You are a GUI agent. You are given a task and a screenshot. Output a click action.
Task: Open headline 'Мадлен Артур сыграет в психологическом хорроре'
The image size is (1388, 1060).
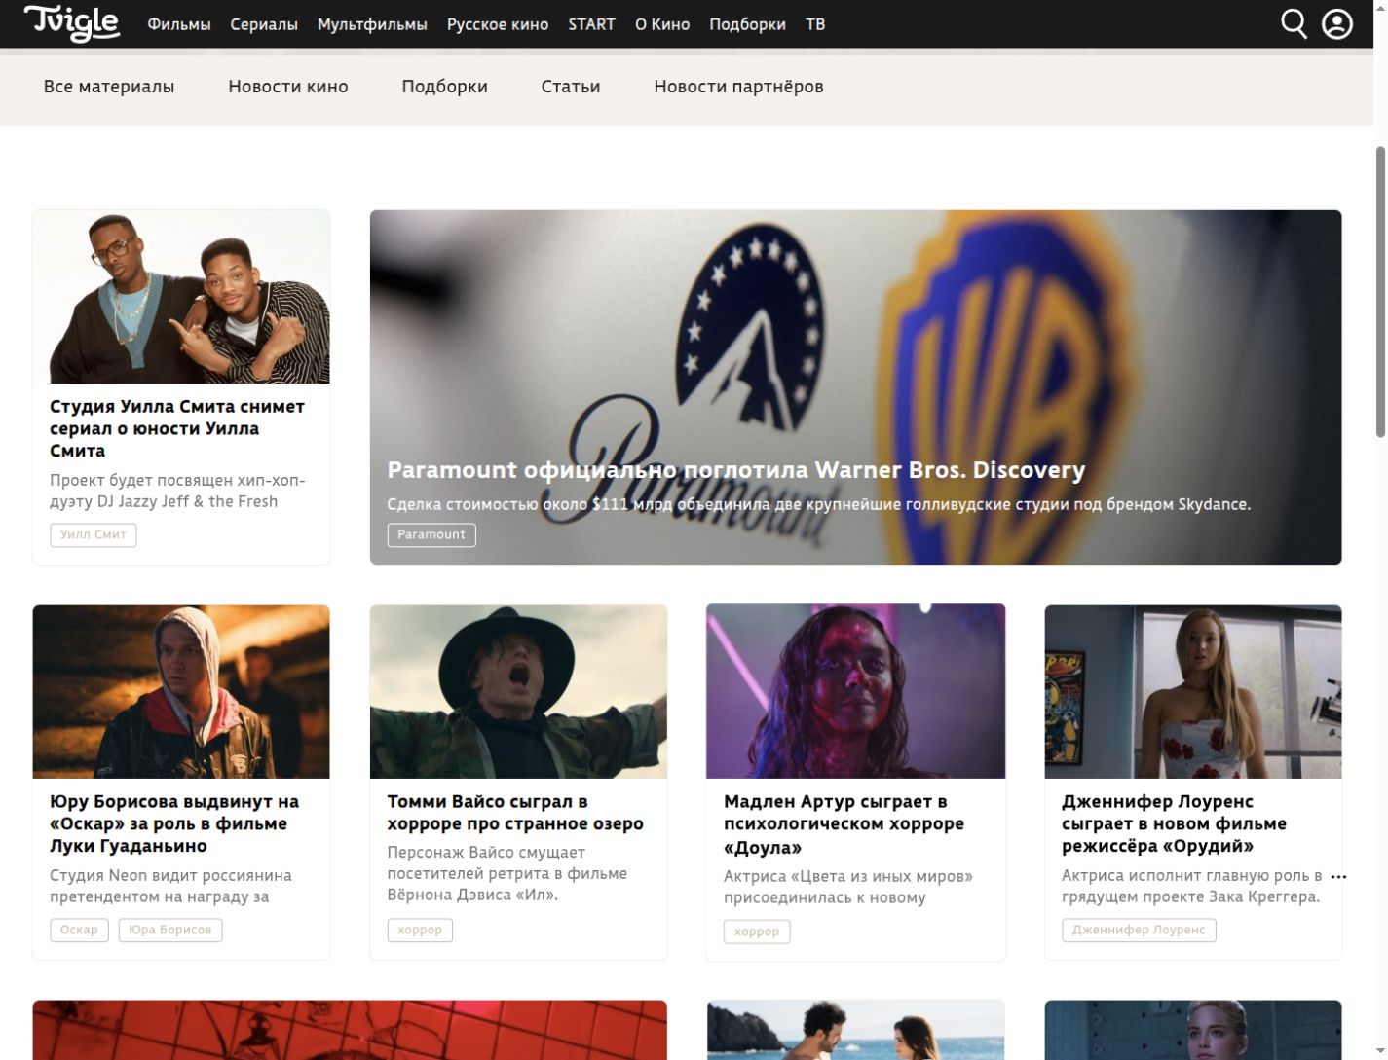tap(844, 823)
